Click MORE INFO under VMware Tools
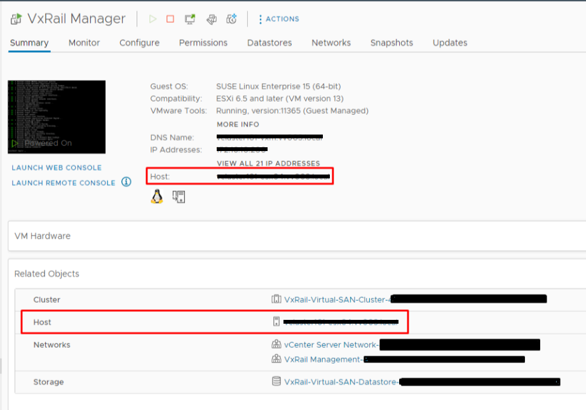 pos(238,124)
